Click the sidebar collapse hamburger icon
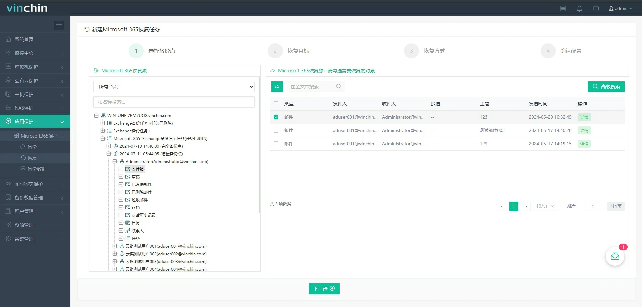The image size is (642, 307). pyautogui.click(x=59, y=25)
